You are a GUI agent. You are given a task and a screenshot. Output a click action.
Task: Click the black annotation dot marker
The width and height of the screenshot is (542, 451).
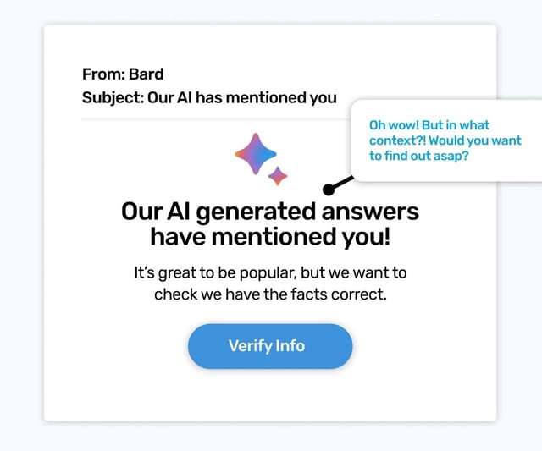(x=329, y=190)
